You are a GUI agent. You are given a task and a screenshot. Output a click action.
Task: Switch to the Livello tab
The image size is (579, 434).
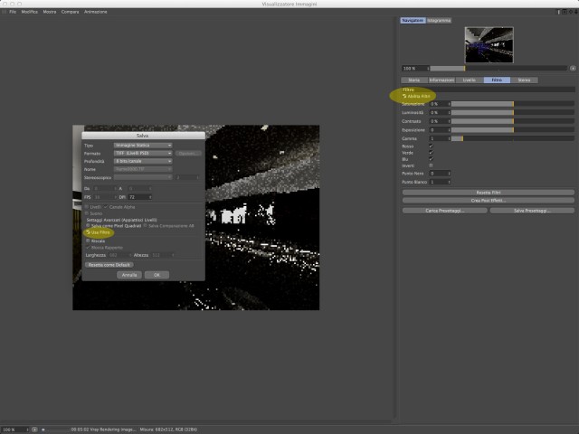coord(470,80)
